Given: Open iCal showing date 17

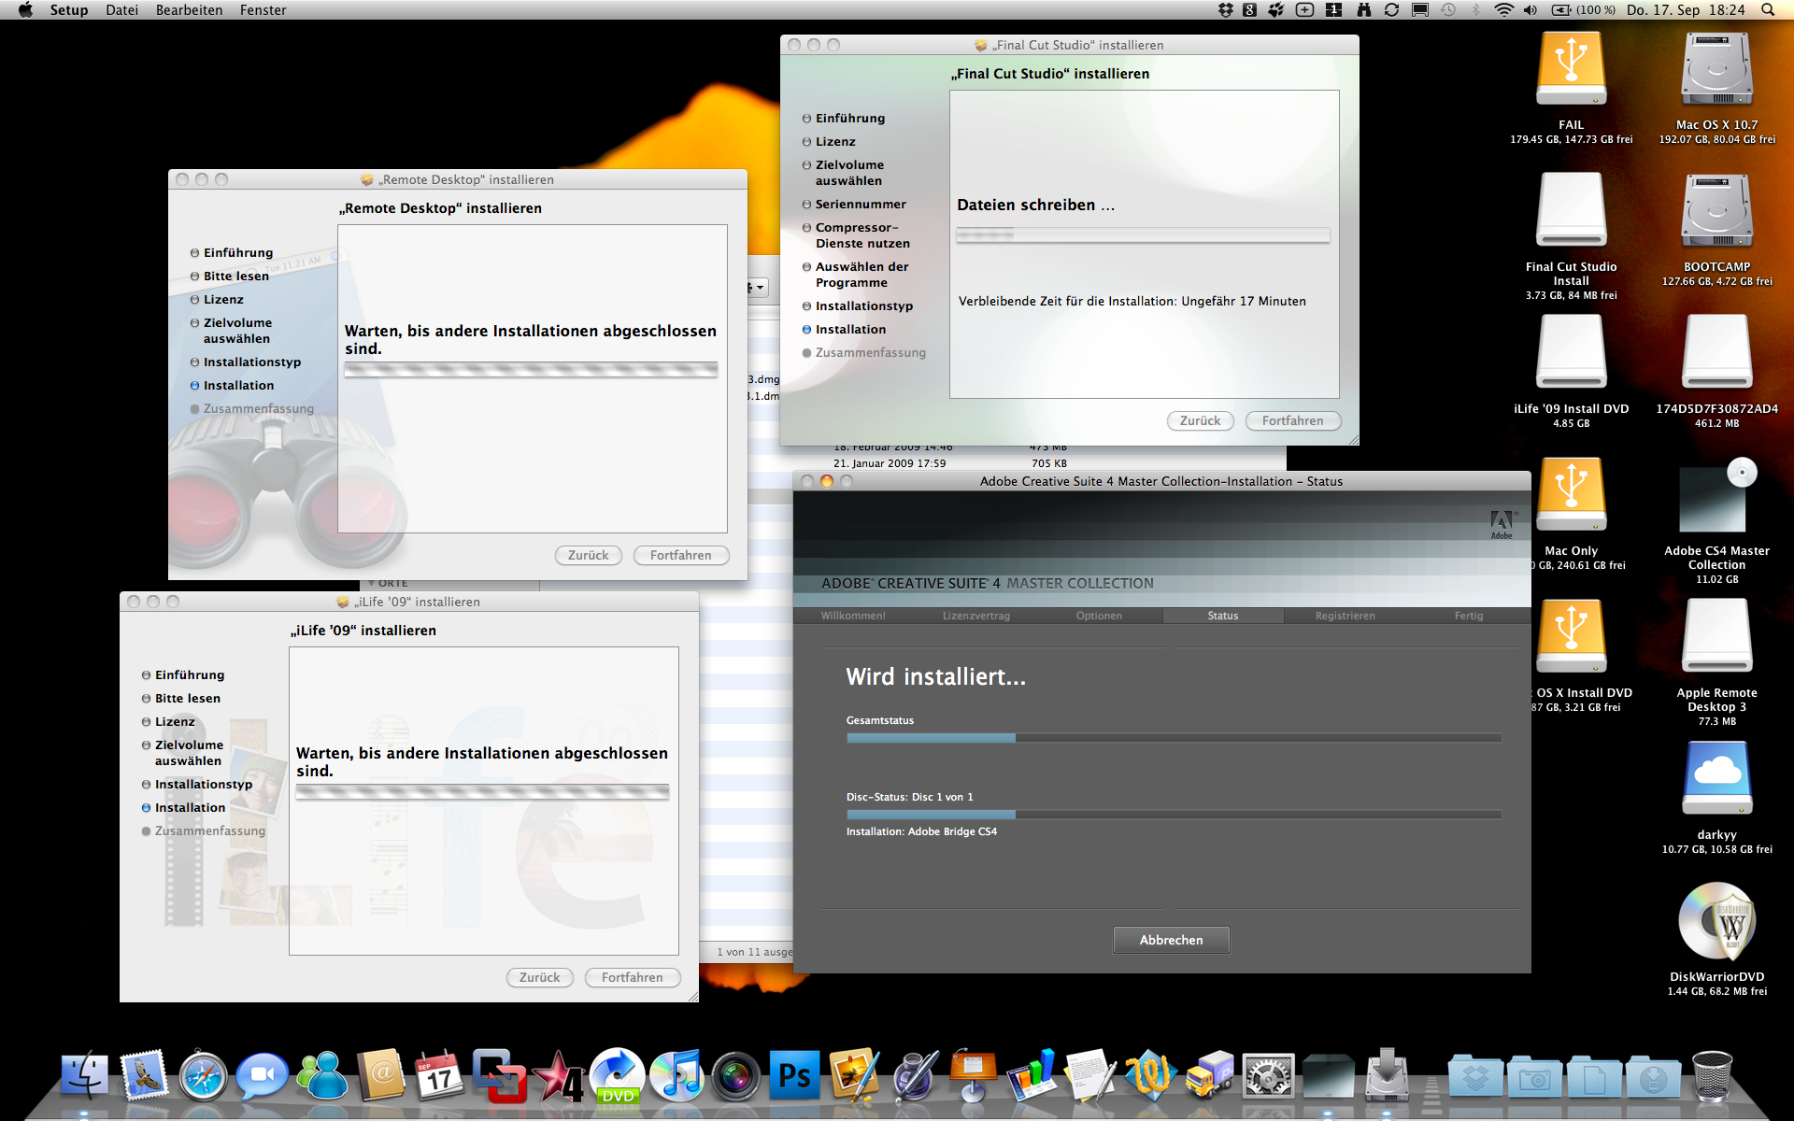Looking at the screenshot, I should point(440,1075).
